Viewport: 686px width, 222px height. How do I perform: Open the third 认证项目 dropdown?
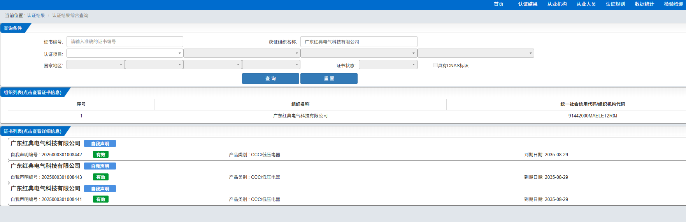click(359, 53)
